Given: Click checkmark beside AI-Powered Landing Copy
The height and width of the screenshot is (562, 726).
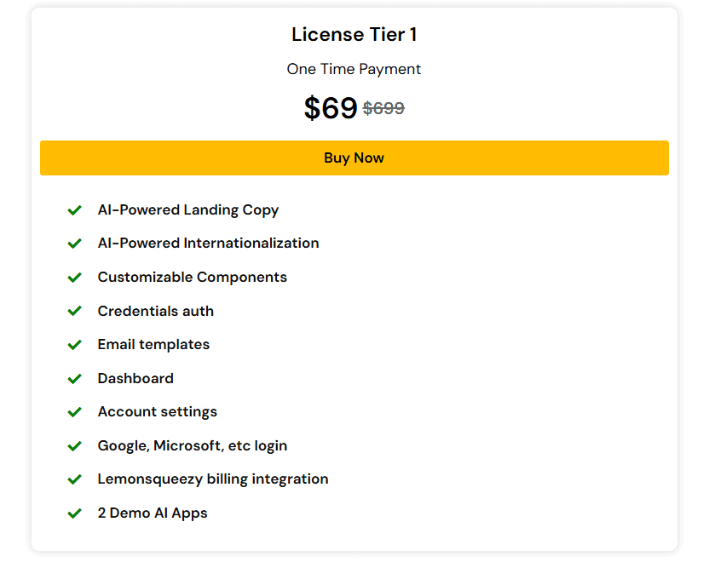Looking at the screenshot, I should coord(75,210).
